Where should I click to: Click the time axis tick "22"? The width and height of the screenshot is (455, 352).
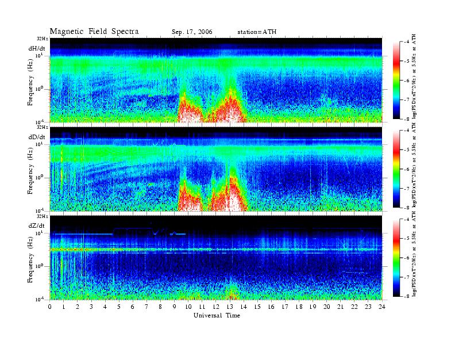(x=354, y=307)
